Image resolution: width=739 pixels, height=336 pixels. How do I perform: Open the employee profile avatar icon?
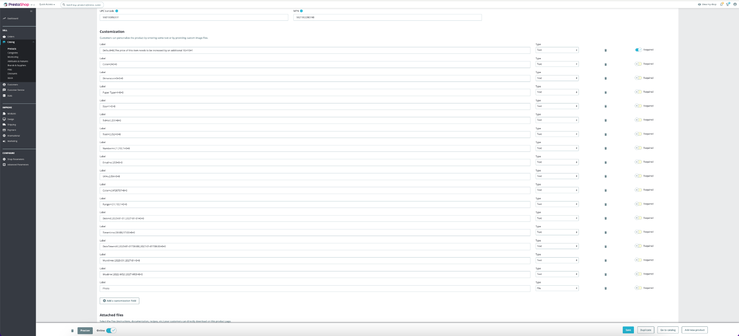[x=735, y=4]
